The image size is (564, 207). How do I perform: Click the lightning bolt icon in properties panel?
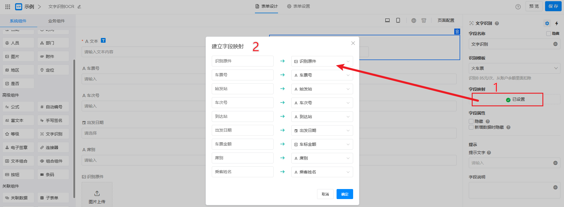coord(557,23)
